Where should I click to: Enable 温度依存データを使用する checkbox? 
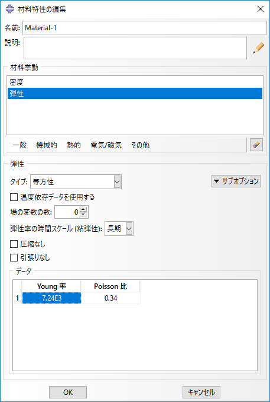pyautogui.click(x=13, y=197)
